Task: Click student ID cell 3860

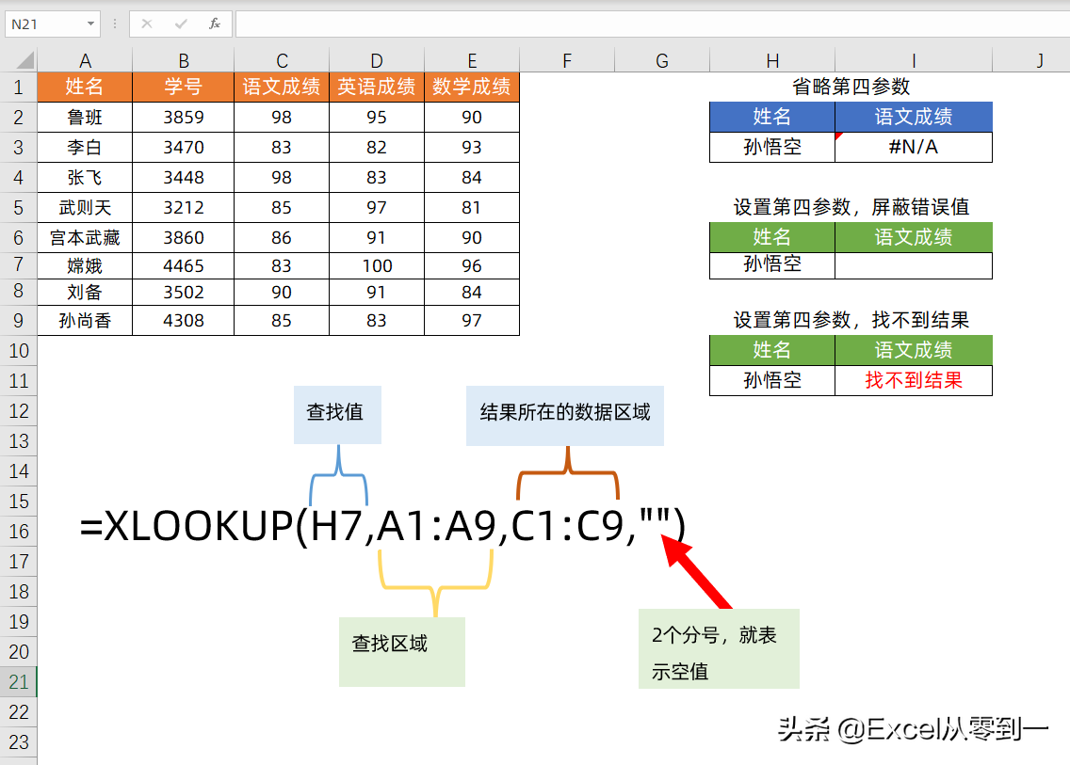Action: click(x=183, y=237)
